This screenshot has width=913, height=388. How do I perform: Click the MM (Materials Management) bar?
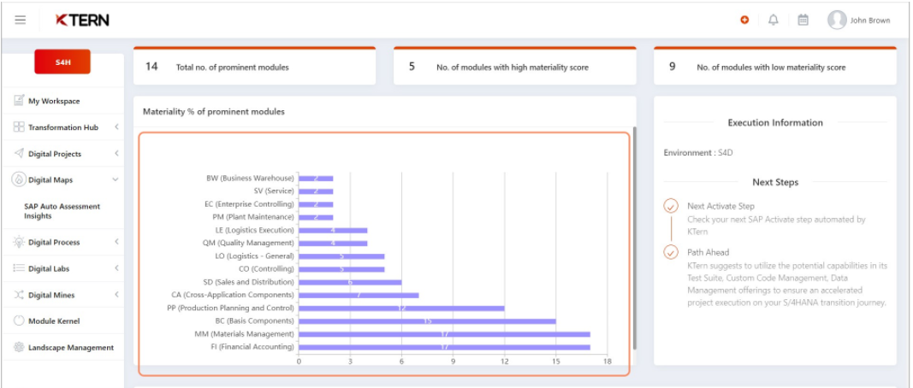(x=444, y=334)
